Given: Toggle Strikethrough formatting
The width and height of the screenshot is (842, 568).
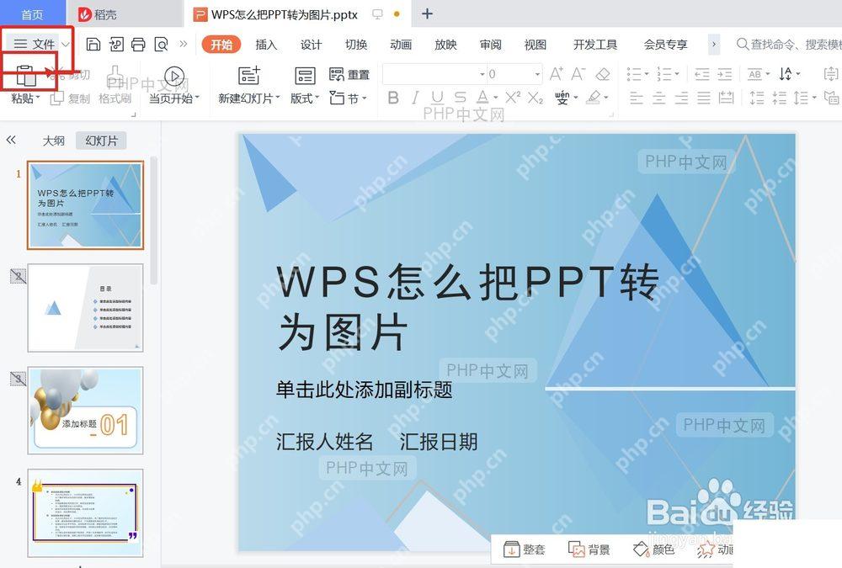Looking at the screenshot, I should (x=461, y=98).
